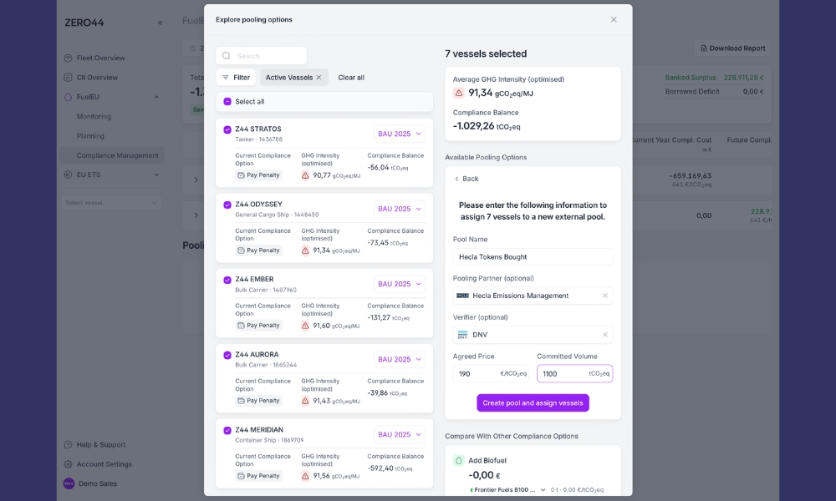The width and height of the screenshot is (836, 501).
Task: Go to Fleet Overview in sidebar
Action: 100,58
